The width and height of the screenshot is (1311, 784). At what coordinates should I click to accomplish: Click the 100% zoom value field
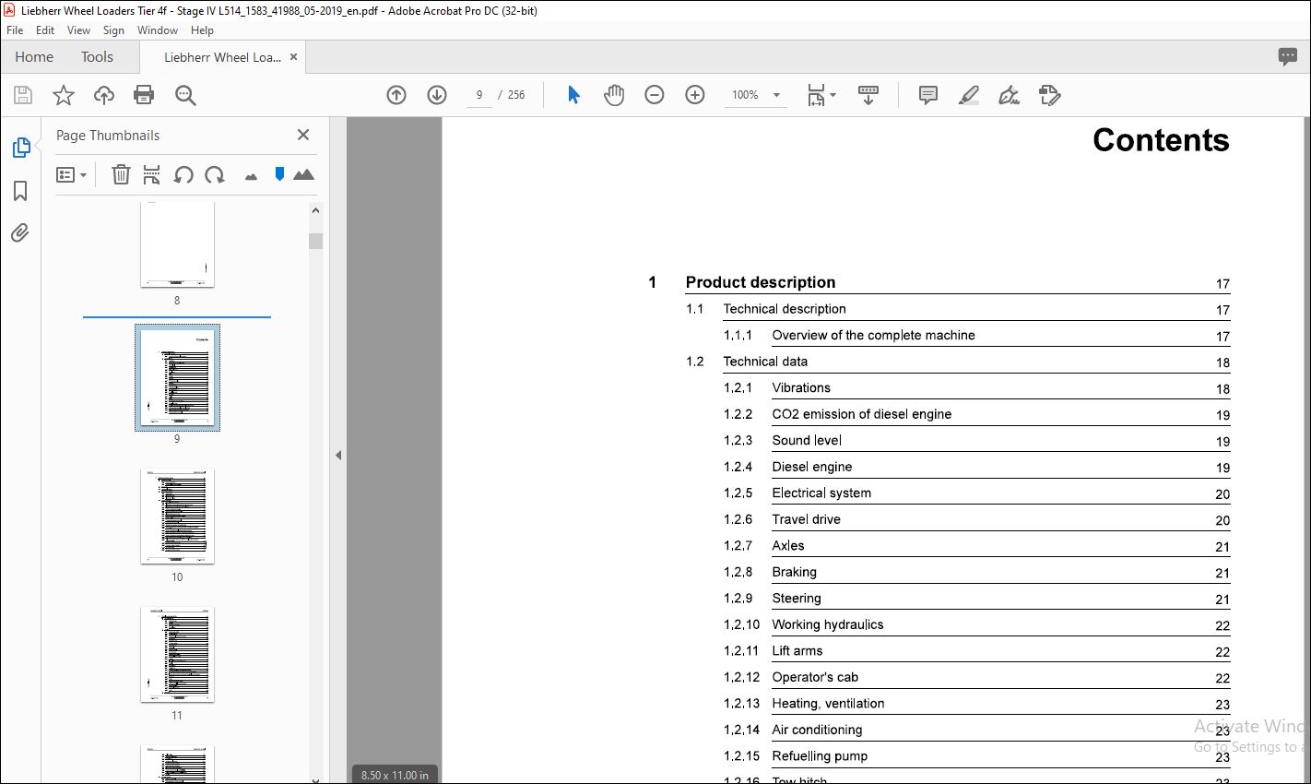click(745, 95)
